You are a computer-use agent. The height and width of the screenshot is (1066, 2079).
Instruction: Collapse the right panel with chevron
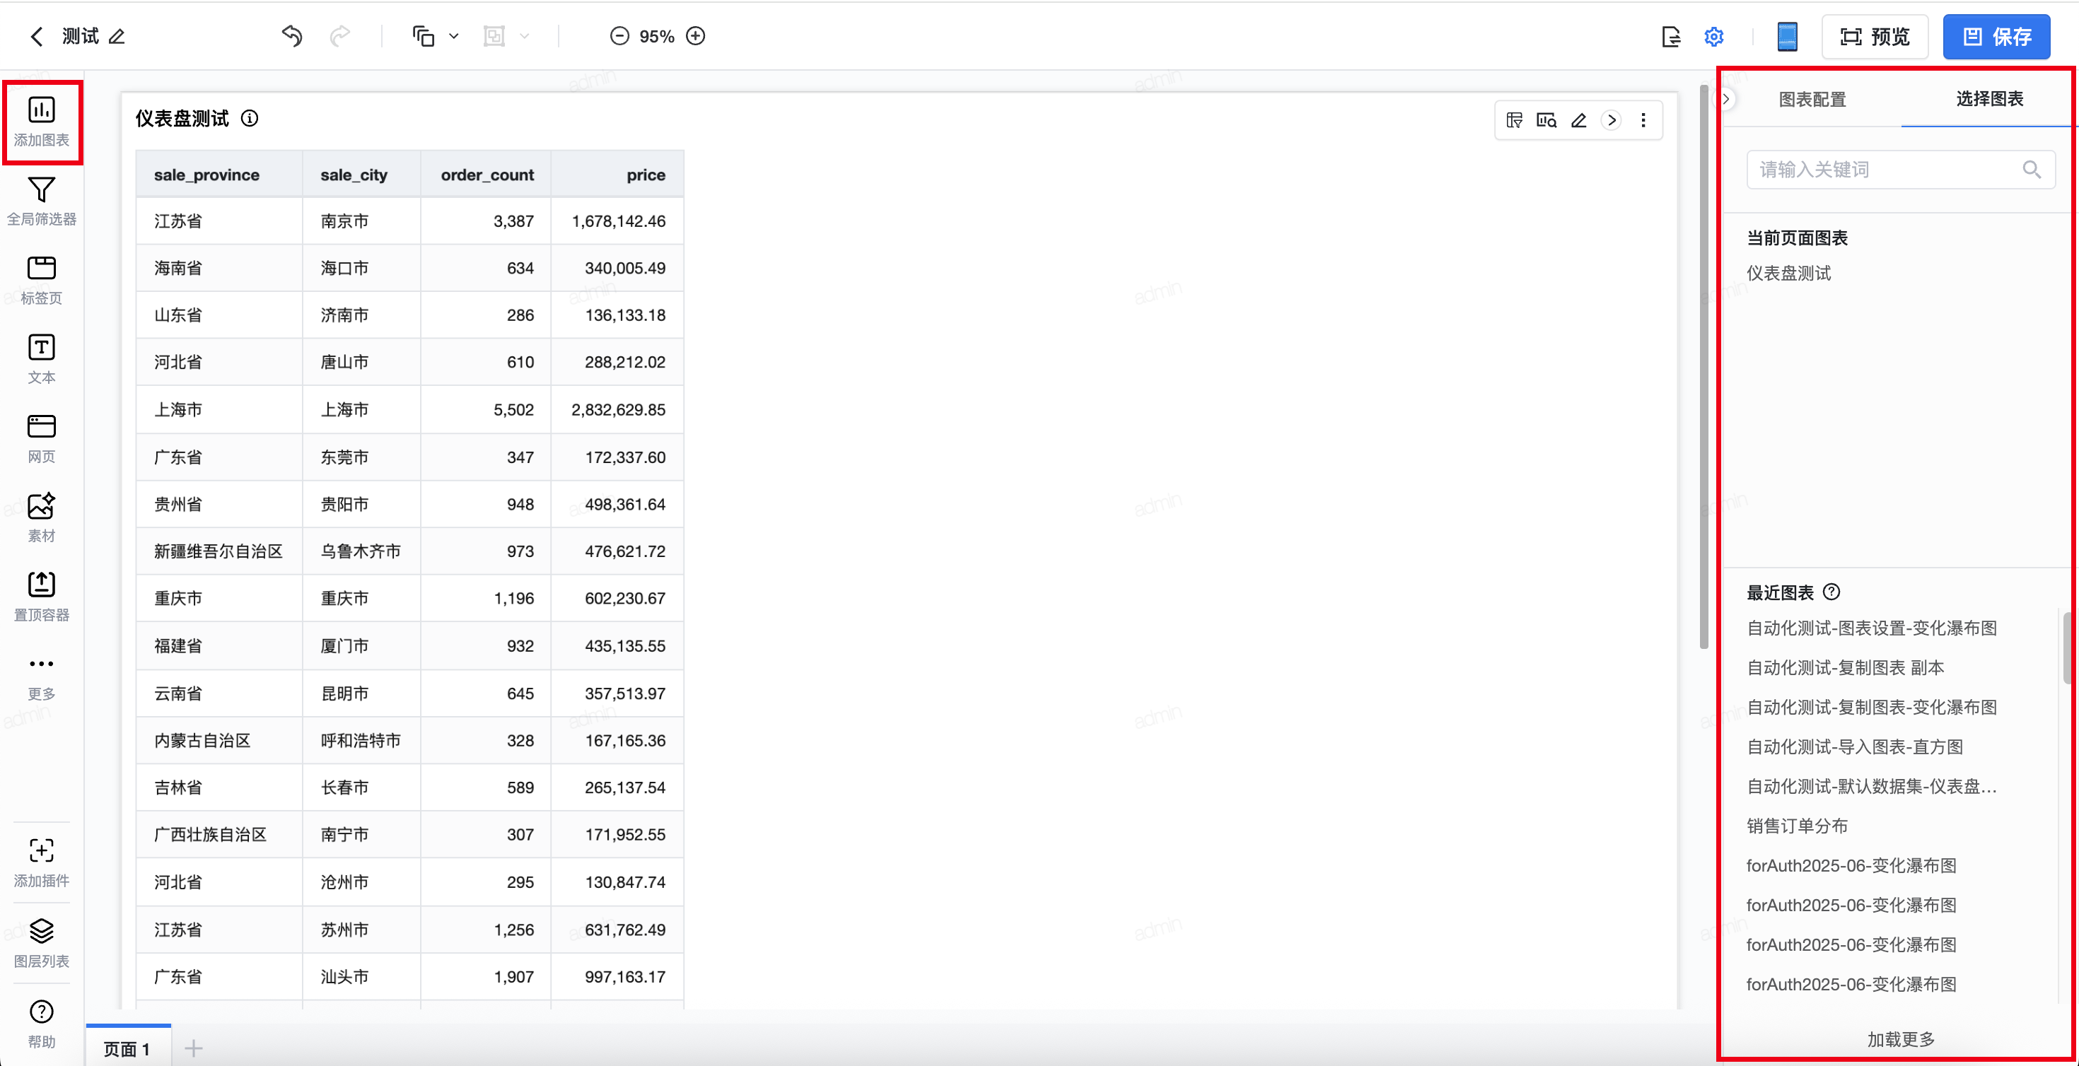tap(1726, 99)
